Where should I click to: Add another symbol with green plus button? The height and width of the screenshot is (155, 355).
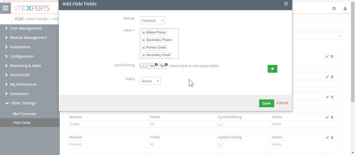coord(272,69)
